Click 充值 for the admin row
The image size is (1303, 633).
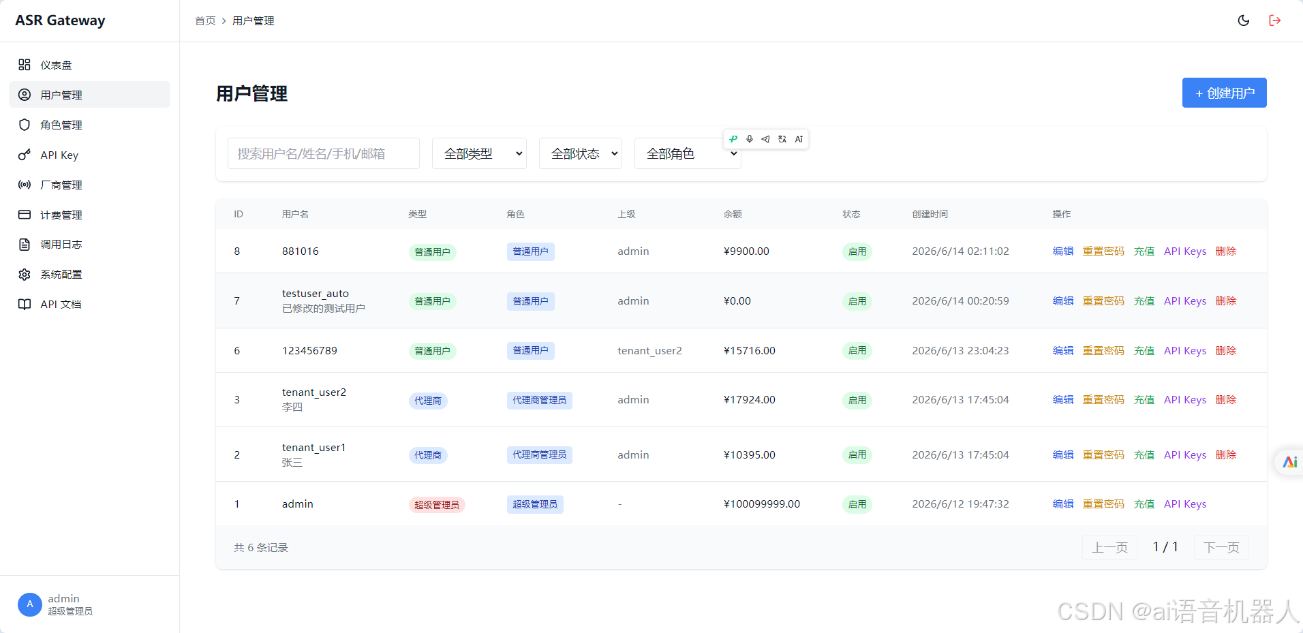[1144, 504]
